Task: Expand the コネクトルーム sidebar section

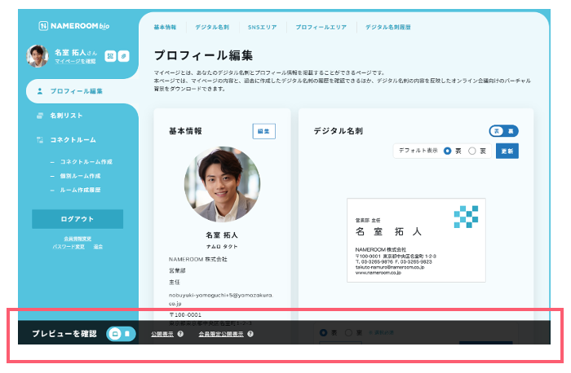Action: pos(73,140)
